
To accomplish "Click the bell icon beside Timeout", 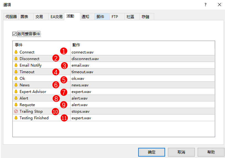I will [x=16, y=72].
